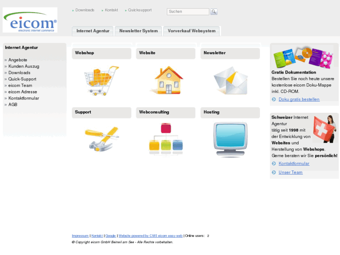Open Downloads in the top navigation
Viewport: 340px width, 255px height.
[x=85, y=10]
